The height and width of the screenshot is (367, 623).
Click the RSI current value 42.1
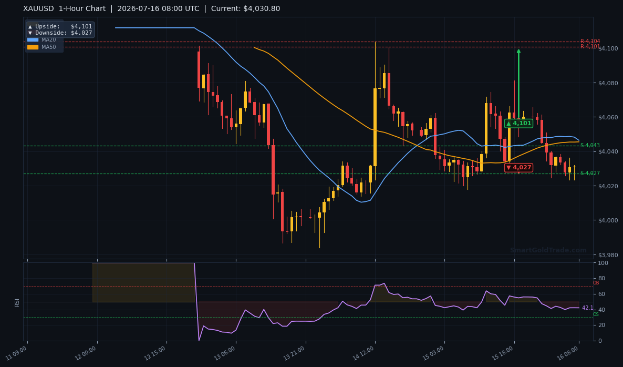click(x=587, y=308)
